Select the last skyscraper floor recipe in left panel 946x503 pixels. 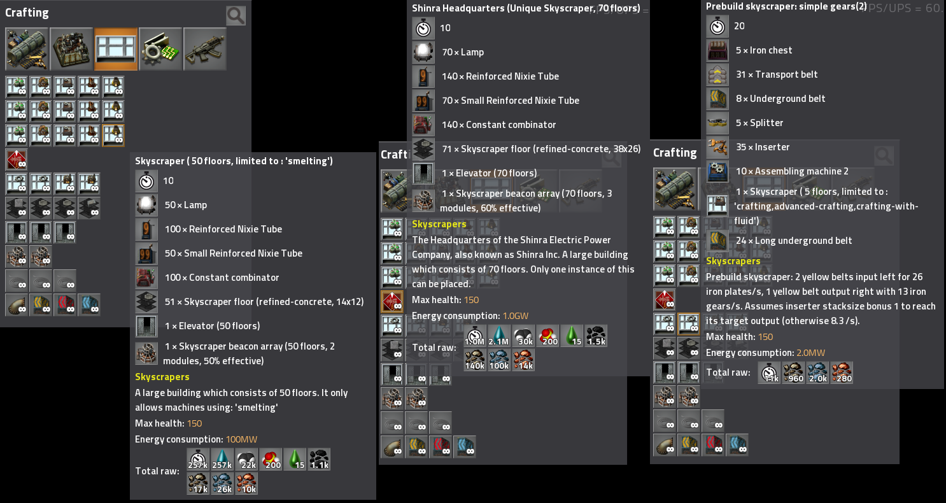(x=89, y=208)
